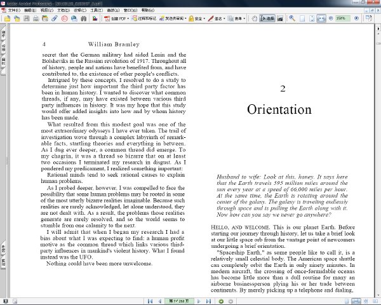Click the chapter title Orientation
Image resolution: width=381 pixels, height=305 pixels.
pyautogui.click(x=279, y=109)
